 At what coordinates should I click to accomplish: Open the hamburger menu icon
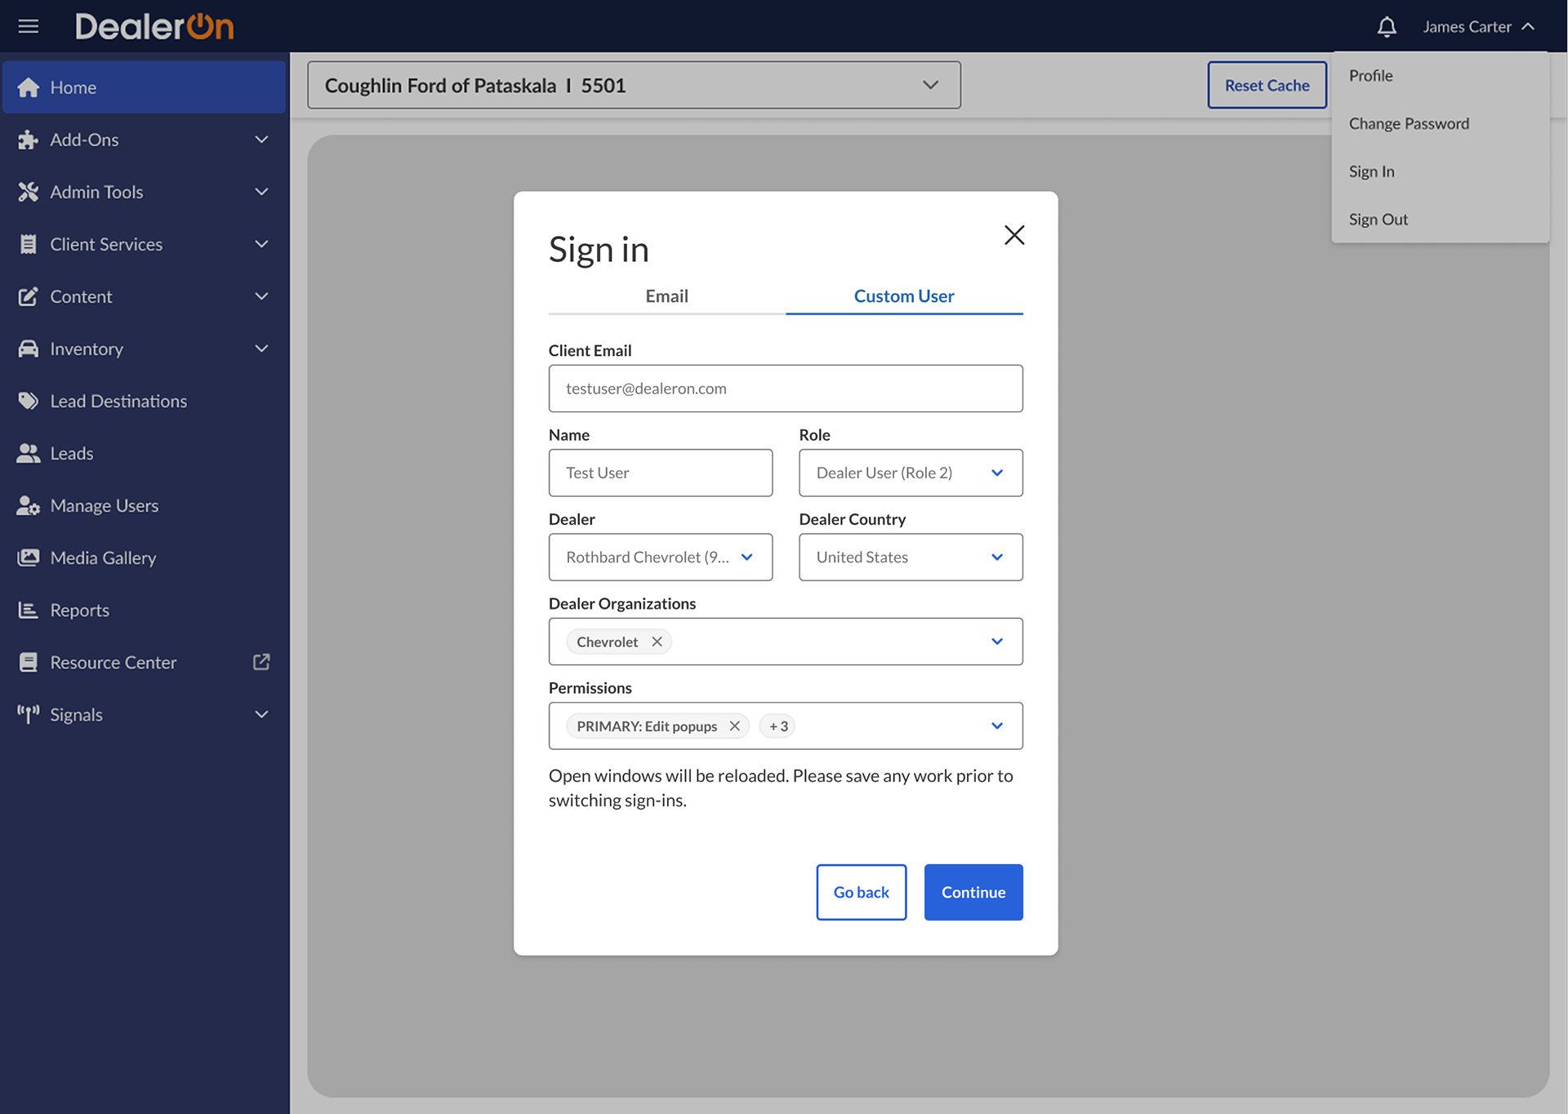[29, 26]
